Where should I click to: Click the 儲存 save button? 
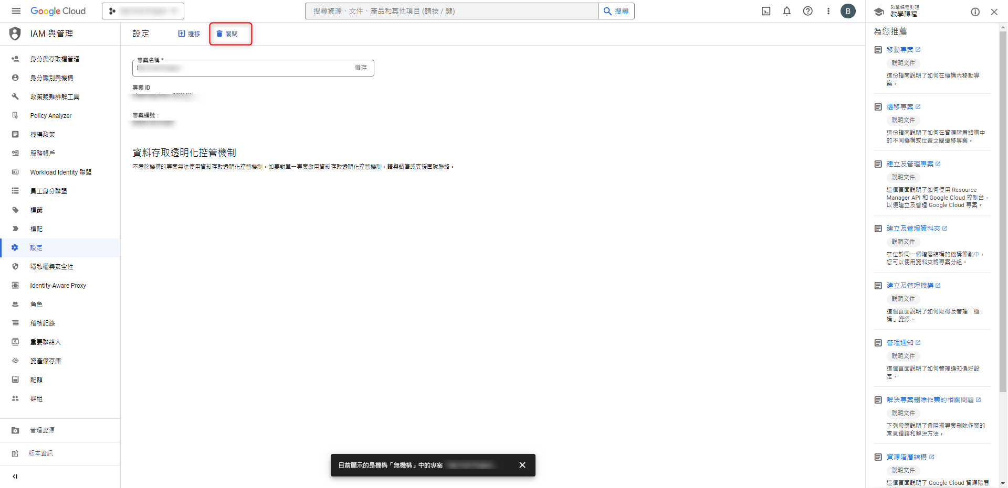point(361,68)
